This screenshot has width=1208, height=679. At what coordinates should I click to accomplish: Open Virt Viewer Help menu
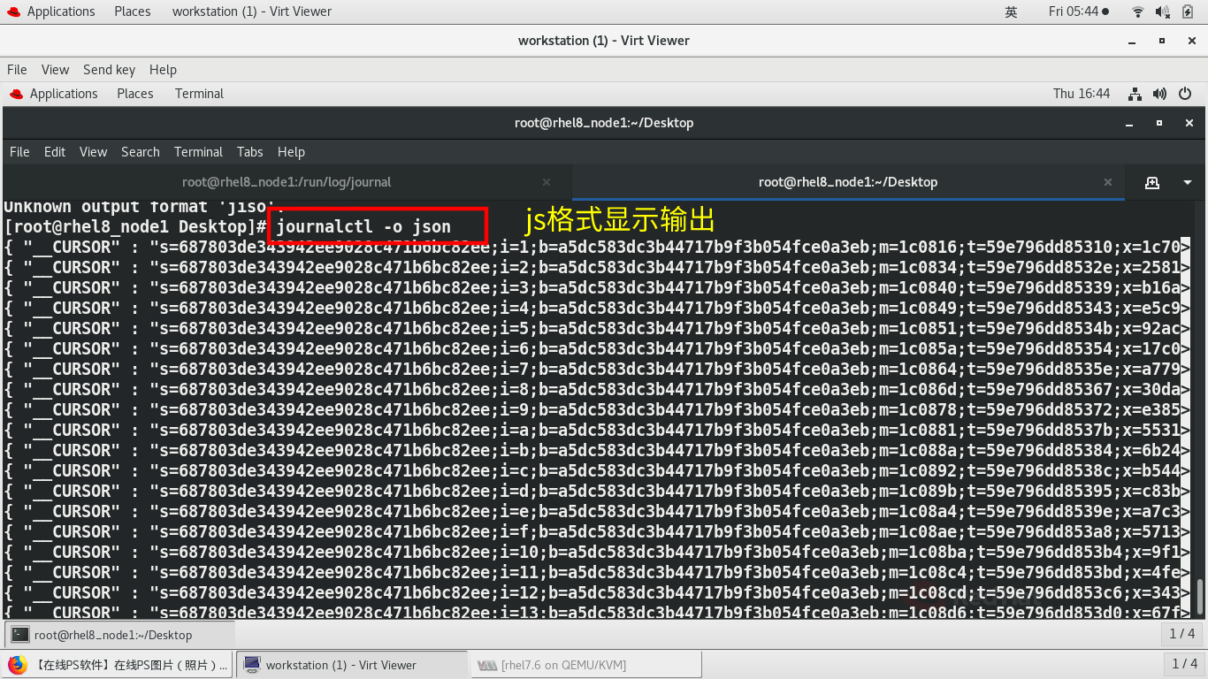click(163, 70)
